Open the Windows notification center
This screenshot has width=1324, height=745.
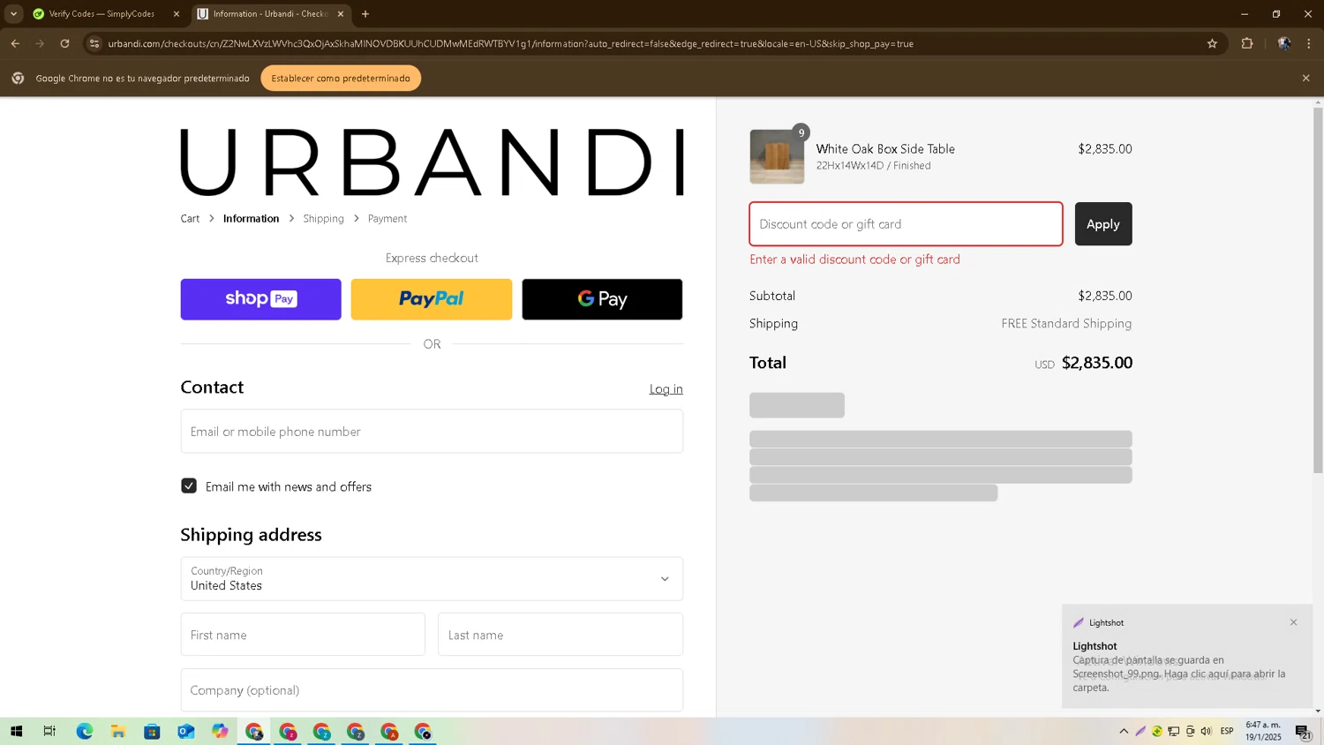click(1304, 732)
